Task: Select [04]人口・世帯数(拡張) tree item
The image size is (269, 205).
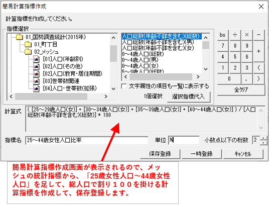Action: pos(70,88)
